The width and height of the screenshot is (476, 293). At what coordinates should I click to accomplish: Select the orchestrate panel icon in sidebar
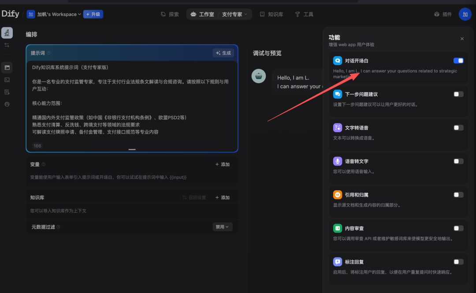click(7, 68)
